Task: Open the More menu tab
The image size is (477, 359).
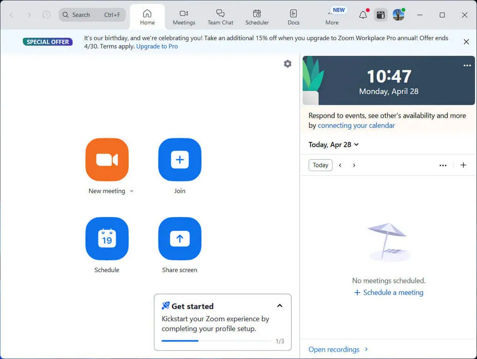Action: point(332,17)
